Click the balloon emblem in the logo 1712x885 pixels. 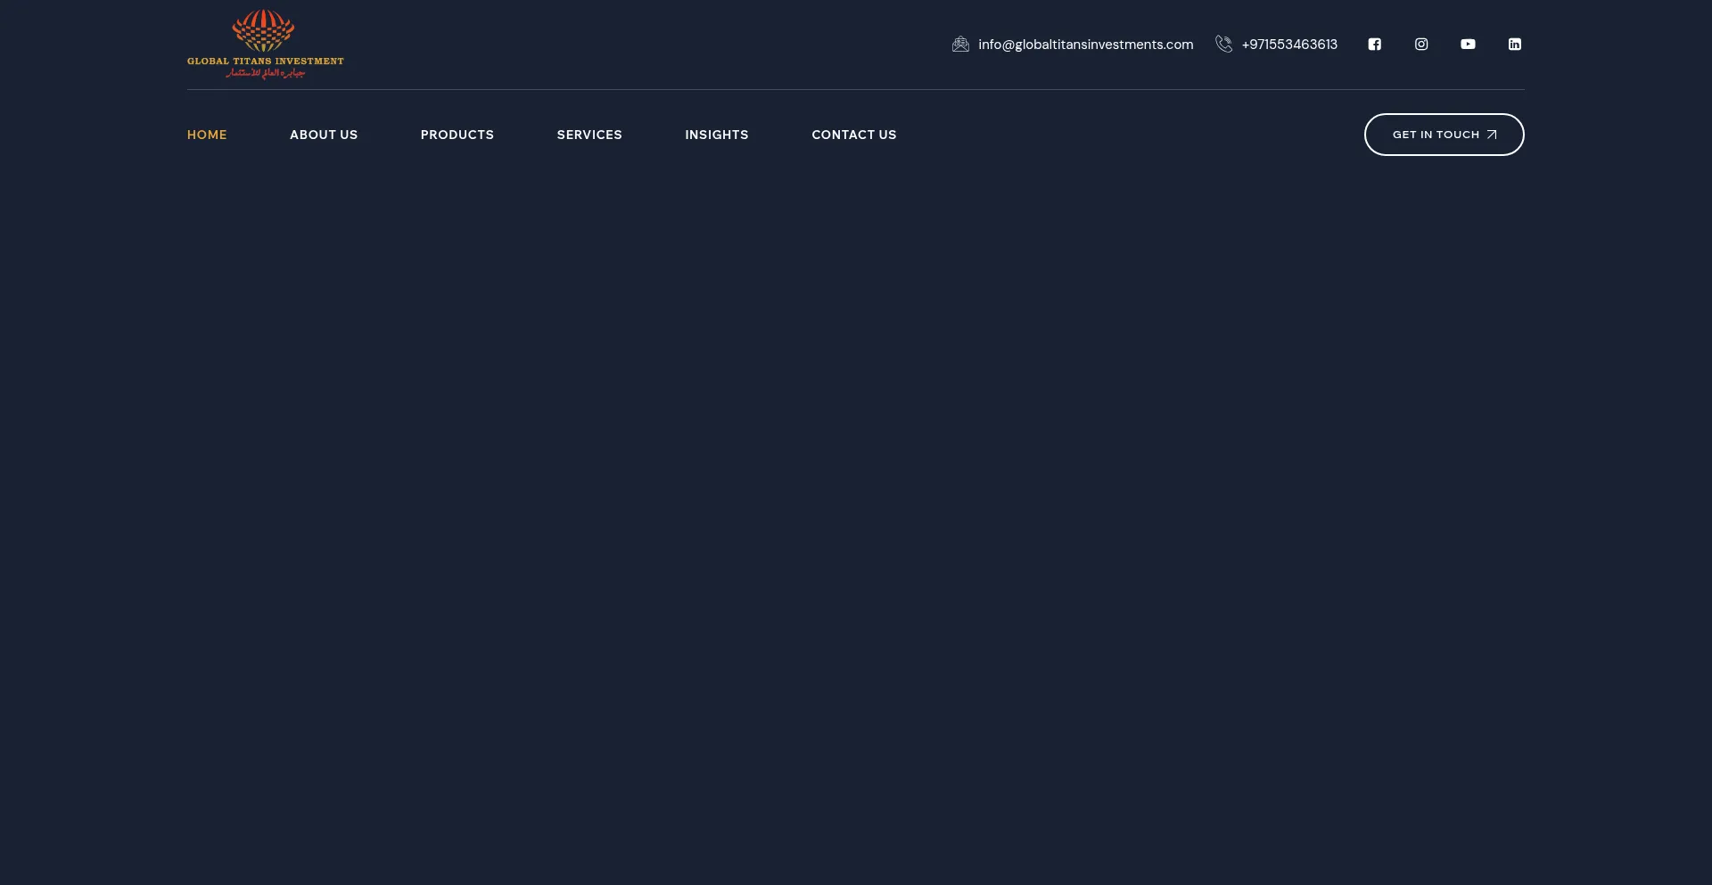click(x=263, y=30)
